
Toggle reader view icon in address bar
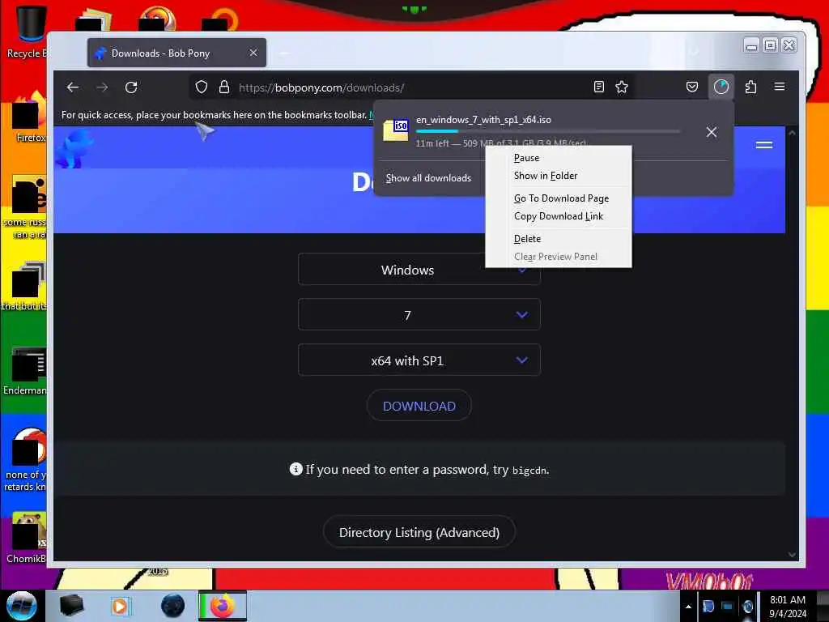click(x=598, y=87)
